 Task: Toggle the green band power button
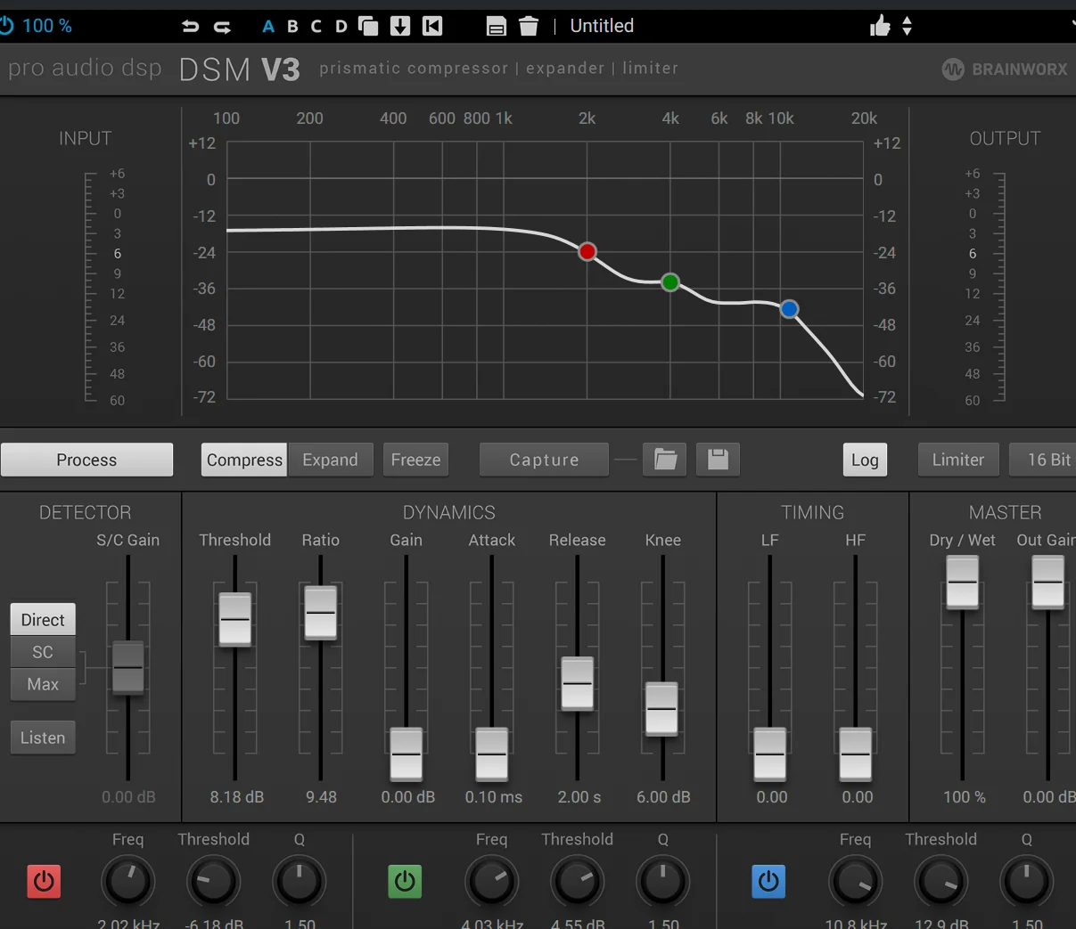point(405,882)
